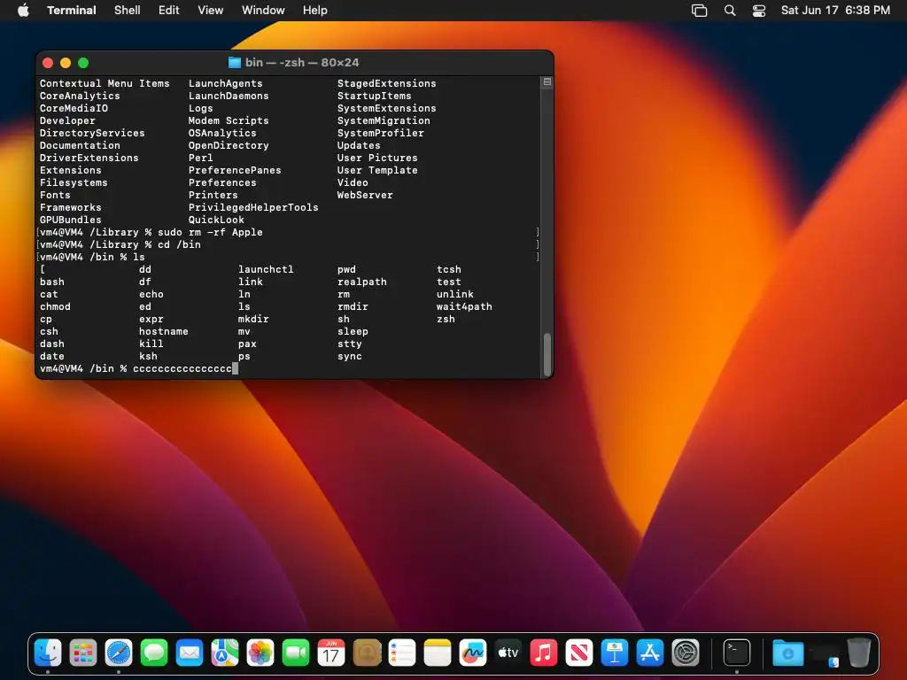Open the Trash in the Dock

coord(859,653)
